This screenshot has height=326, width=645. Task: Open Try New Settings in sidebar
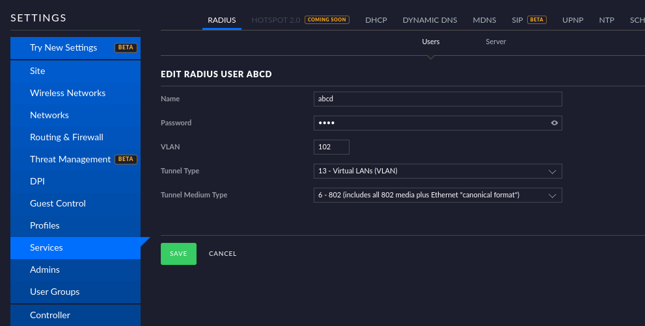(75, 47)
